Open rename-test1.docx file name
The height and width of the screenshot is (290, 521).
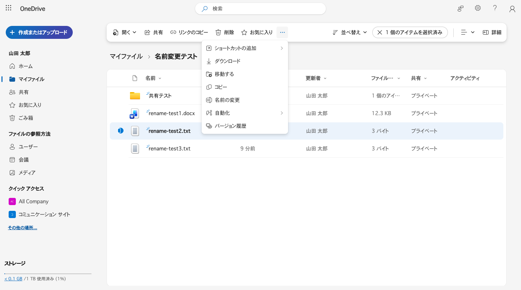[x=171, y=113]
